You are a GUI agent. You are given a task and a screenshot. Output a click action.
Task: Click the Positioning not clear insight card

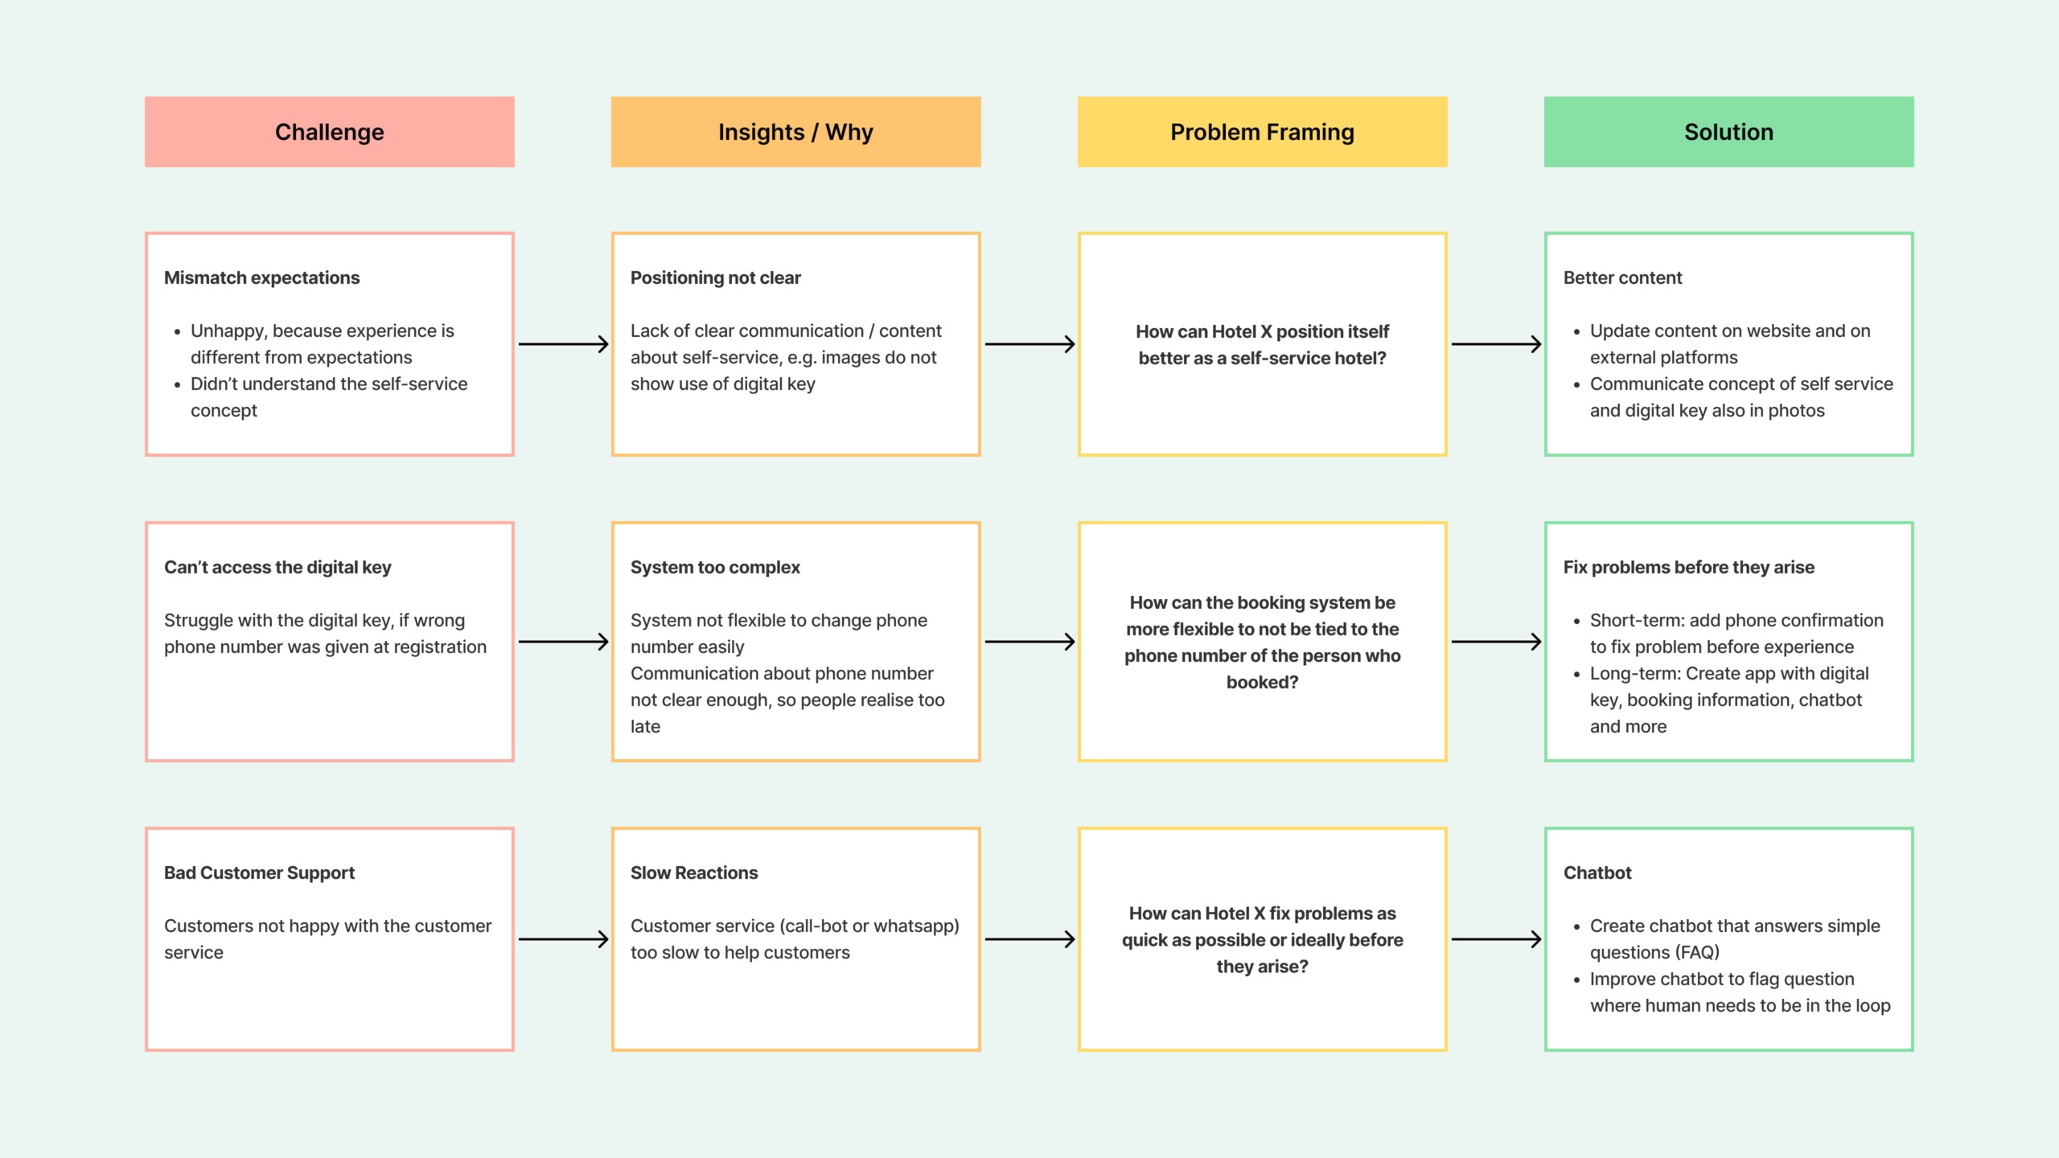796,347
